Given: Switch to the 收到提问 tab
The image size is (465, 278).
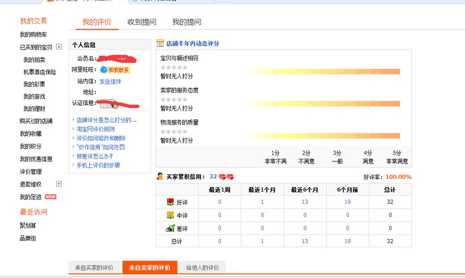Looking at the screenshot, I should click(142, 22).
